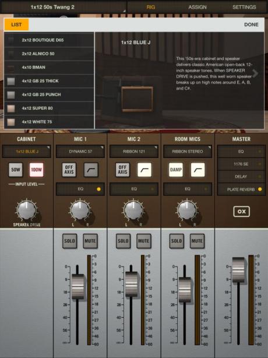Select 2x12 ALNICO 50 from cabinet list
This screenshot has width=268, height=358.
coord(49,54)
